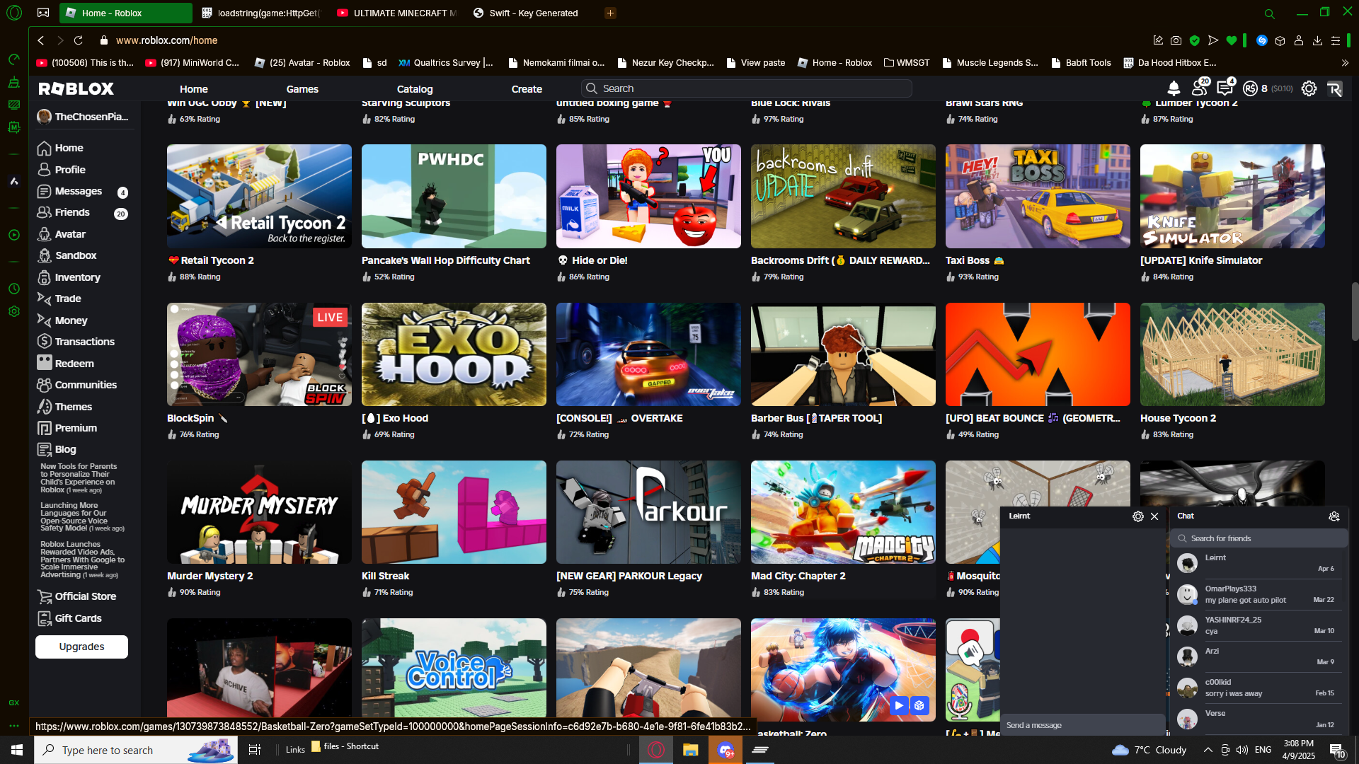Screen dimensions: 1359x764
Task: Focus the Search for friends field in Chat
Action: tap(1260, 538)
